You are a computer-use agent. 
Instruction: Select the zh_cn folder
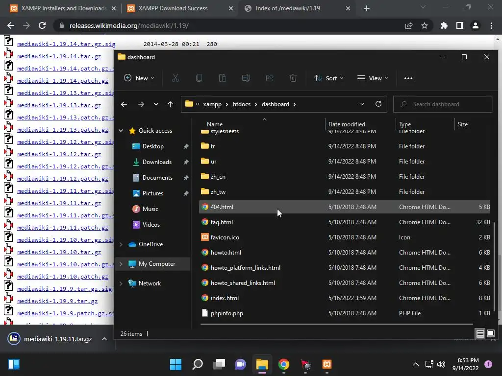pyautogui.click(x=345, y=176)
